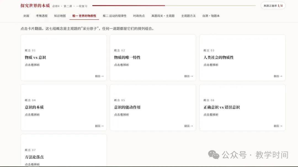
Task: Click 点击看辨析 under 物质 vs 意识
Action: click(32, 65)
